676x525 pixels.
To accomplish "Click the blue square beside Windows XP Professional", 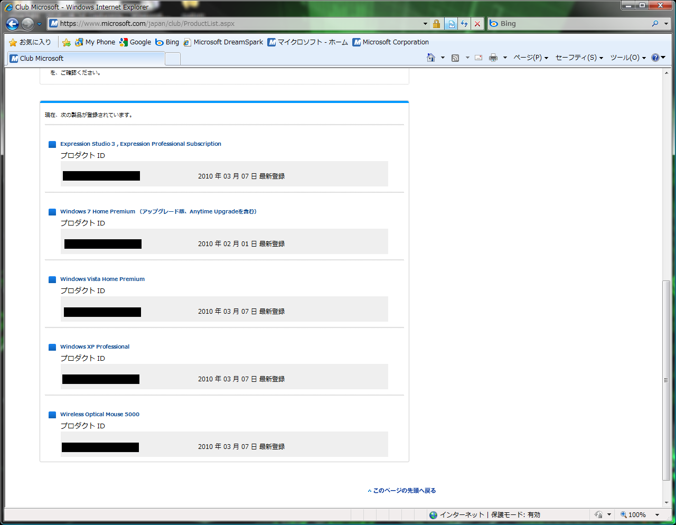I will click(52, 347).
